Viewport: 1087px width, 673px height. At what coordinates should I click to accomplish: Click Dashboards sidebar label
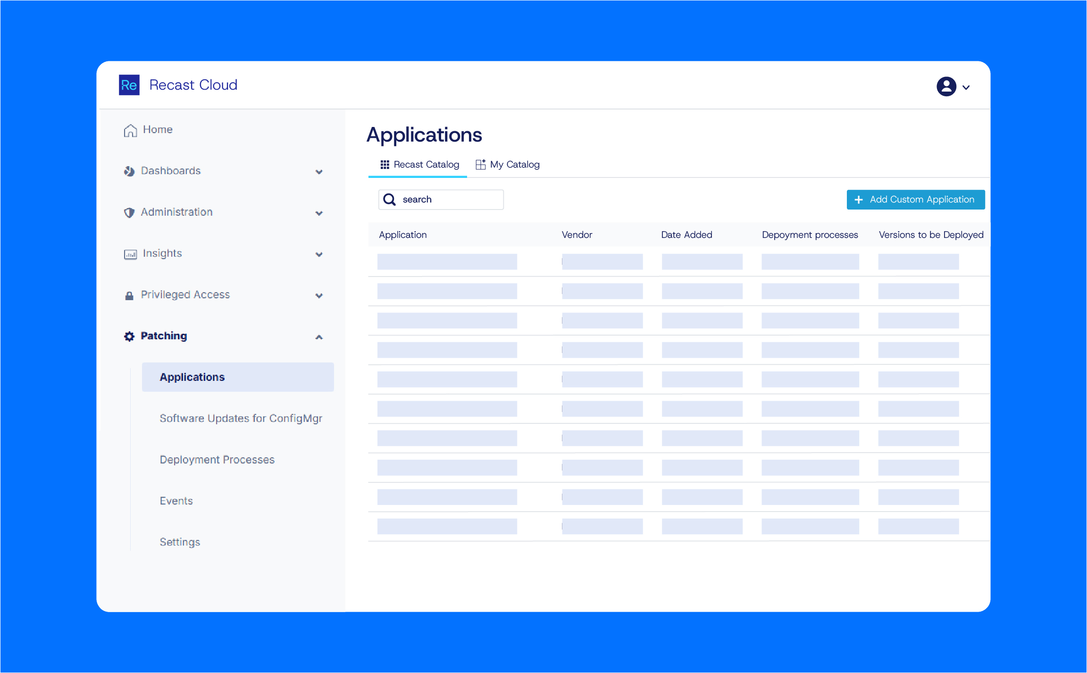coord(171,171)
